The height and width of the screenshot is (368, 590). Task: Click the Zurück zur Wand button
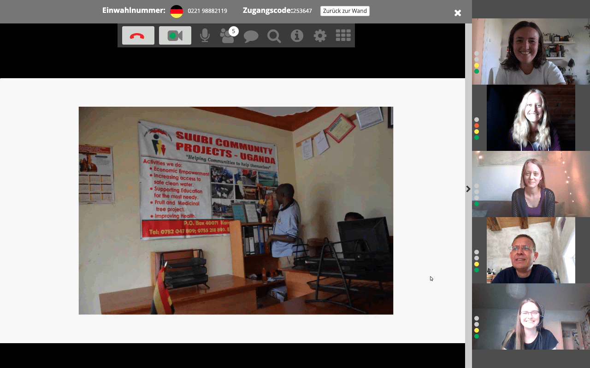coord(345,11)
